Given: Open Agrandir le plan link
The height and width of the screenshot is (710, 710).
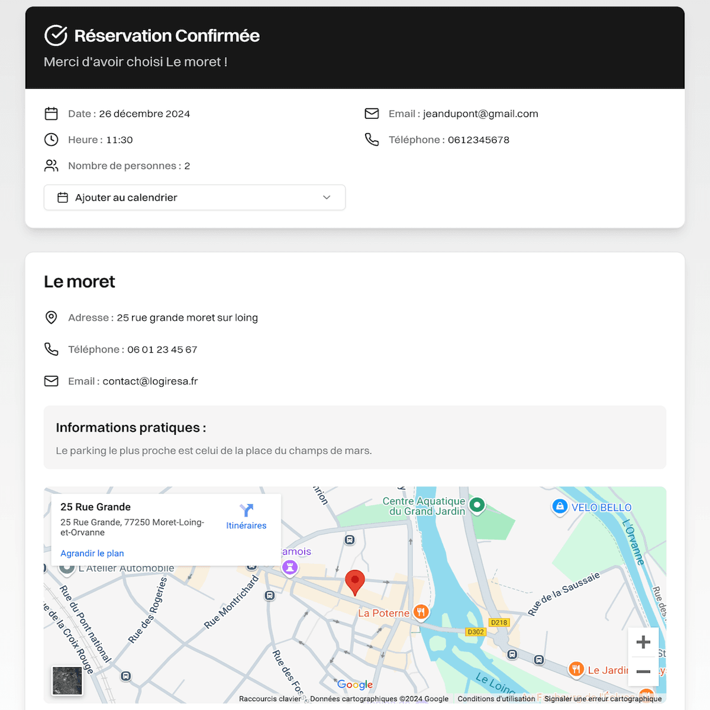Looking at the screenshot, I should [x=92, y=553].
